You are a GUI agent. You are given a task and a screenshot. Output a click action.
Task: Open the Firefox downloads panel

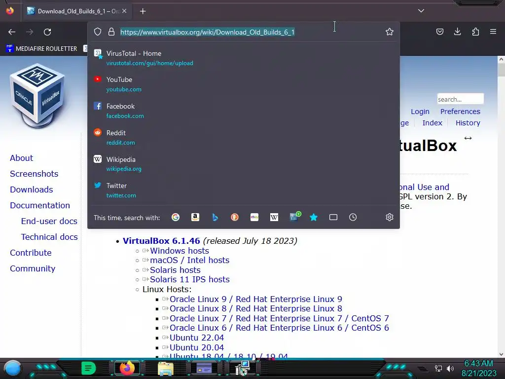(457, 32)
